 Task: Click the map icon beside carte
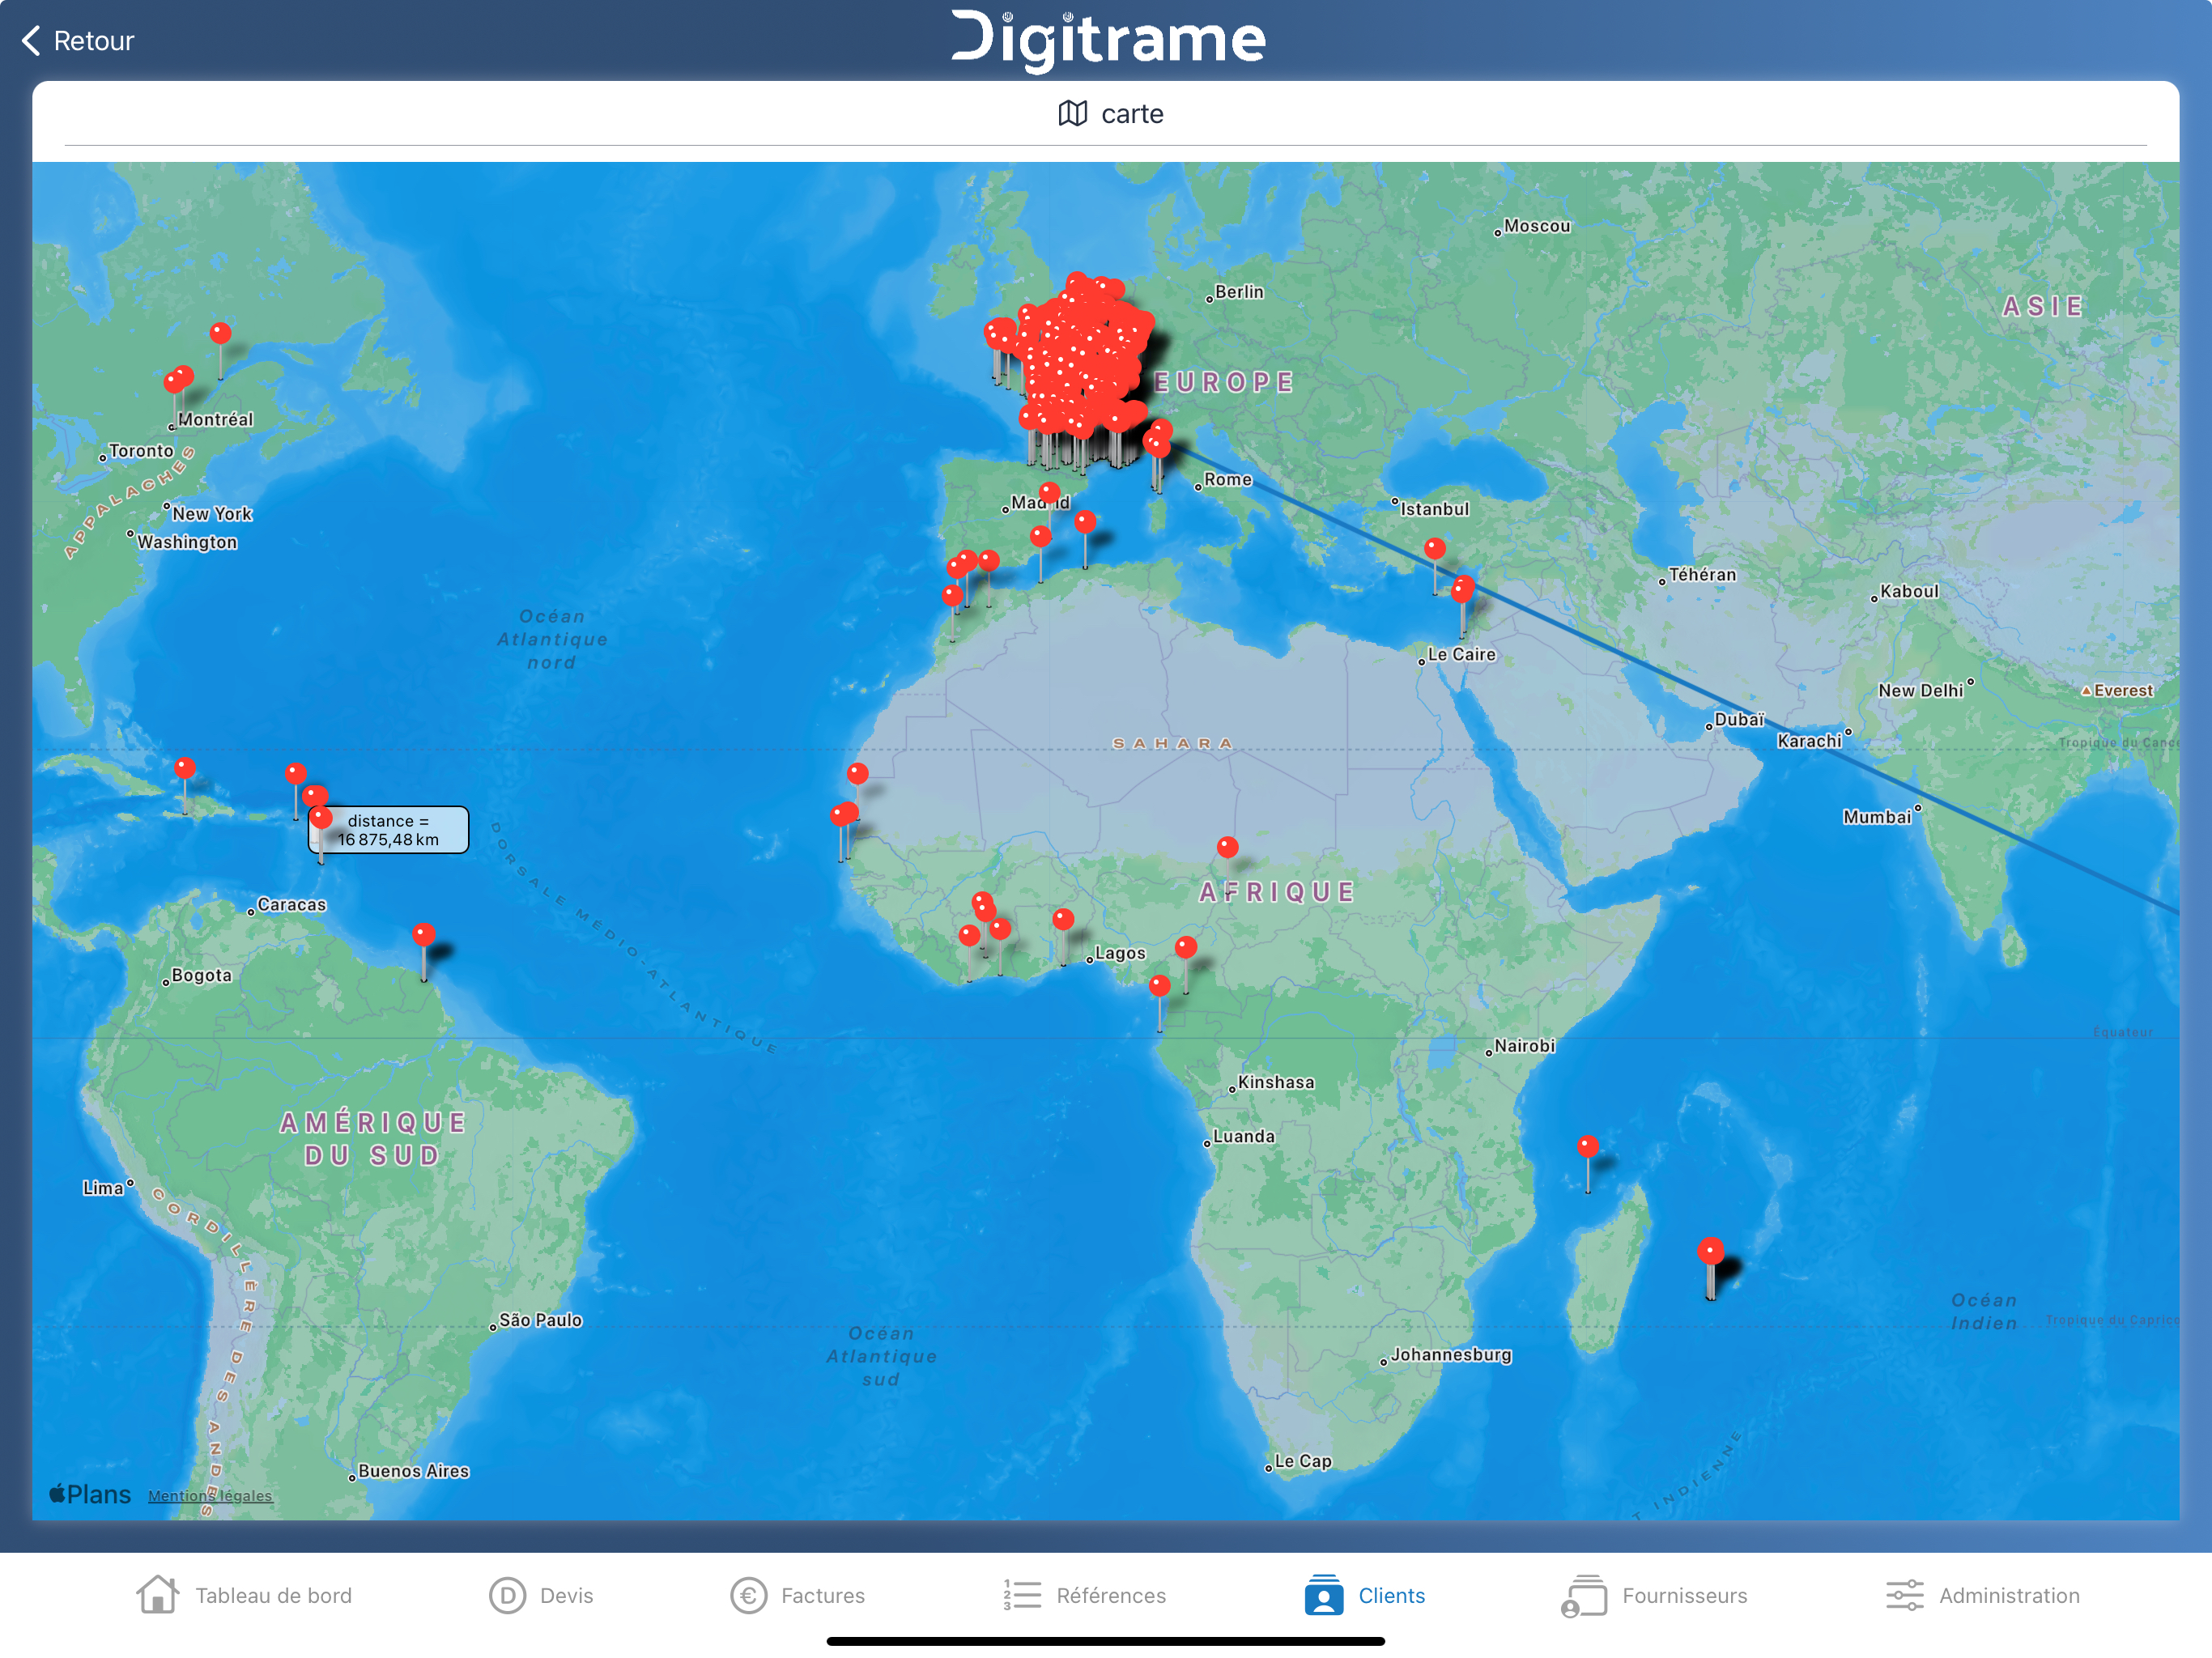coord(1072,113)
